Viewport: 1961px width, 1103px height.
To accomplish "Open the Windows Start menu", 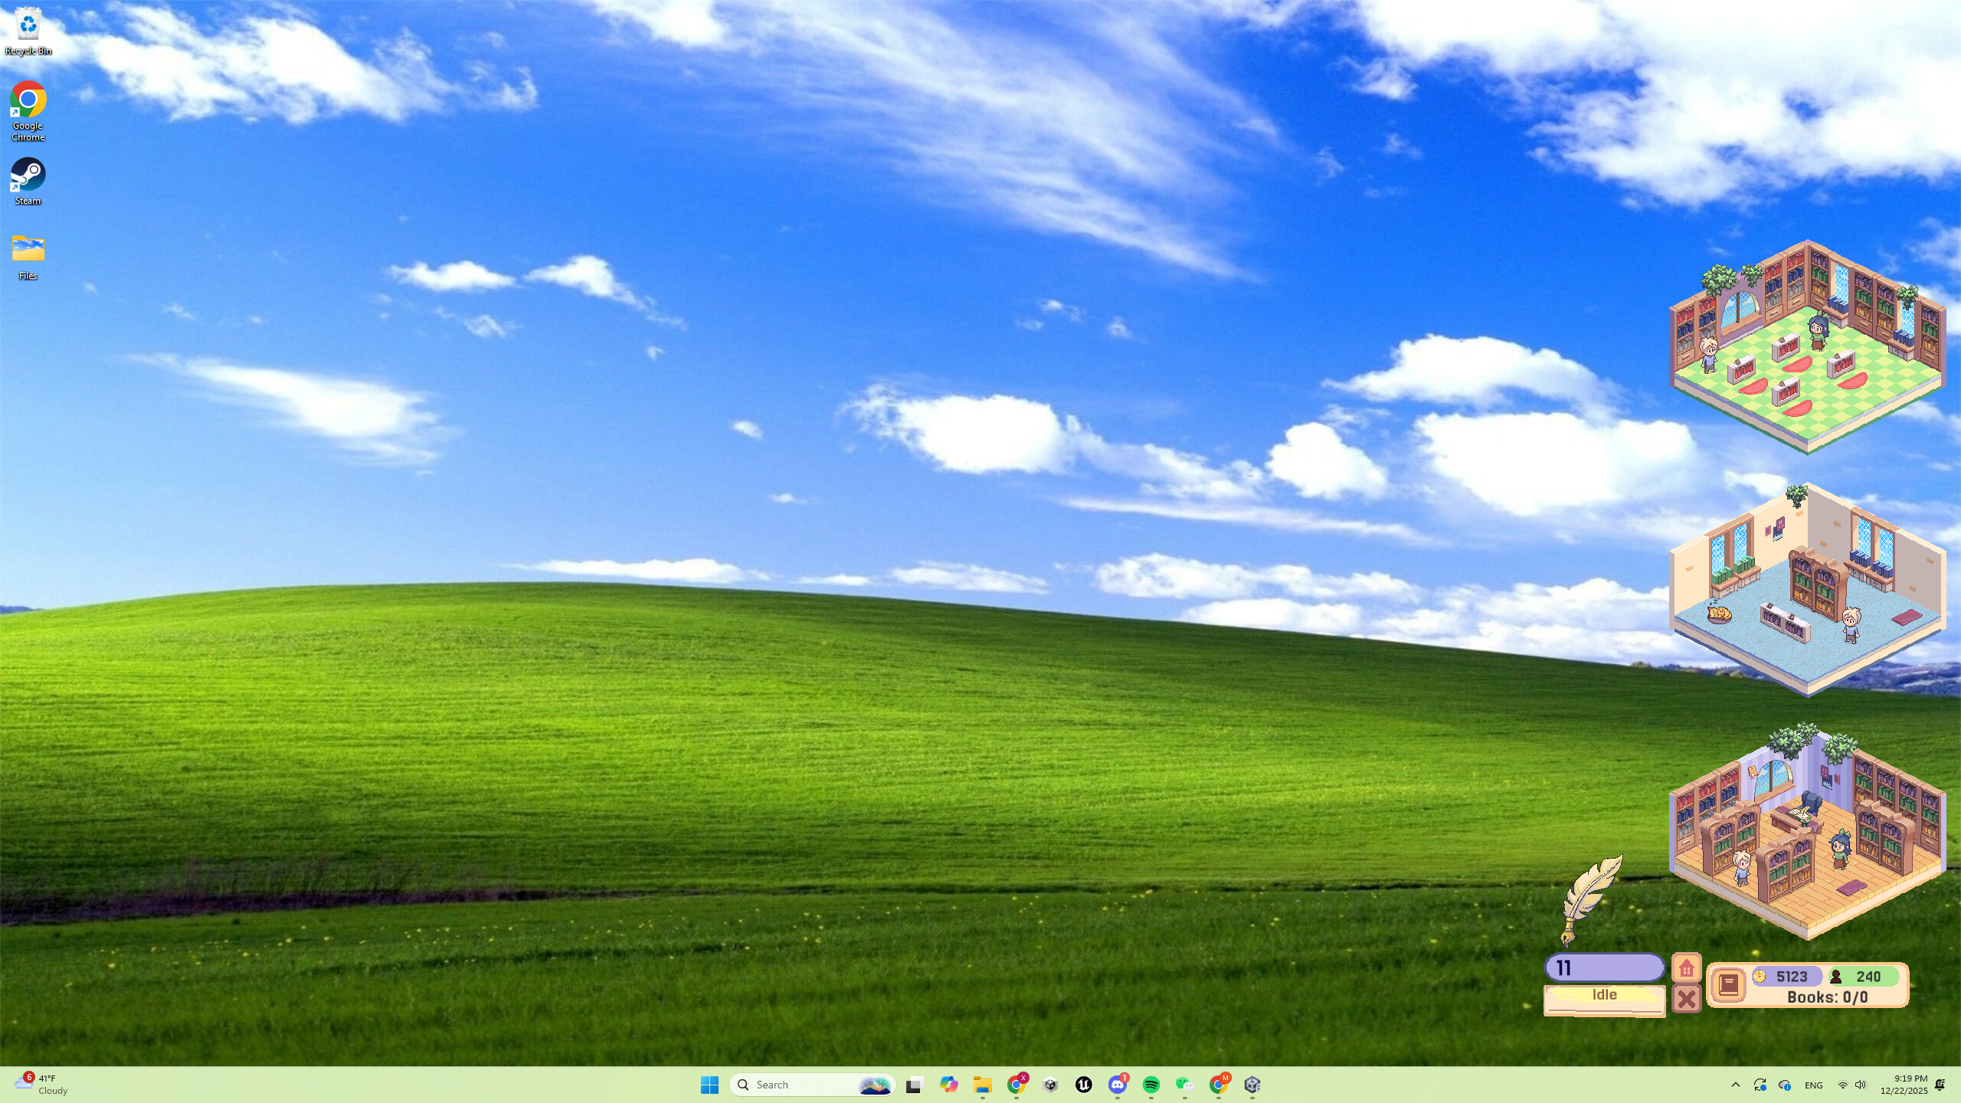I will coord(709,1085).
